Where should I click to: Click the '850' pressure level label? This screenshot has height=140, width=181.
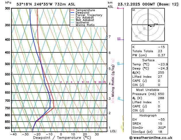coord(8,122)
